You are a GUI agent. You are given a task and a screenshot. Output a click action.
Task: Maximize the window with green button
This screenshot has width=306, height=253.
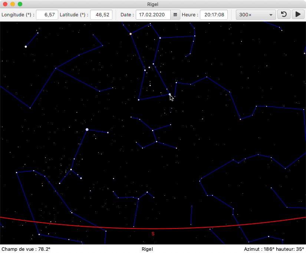click(20, 4)
